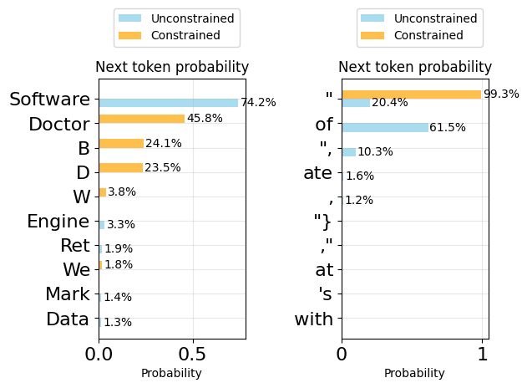This screenshot has width=527, height=388.
Task: Select the orange Doctor bar at 45.8%
Action: (x=141, y=119)
